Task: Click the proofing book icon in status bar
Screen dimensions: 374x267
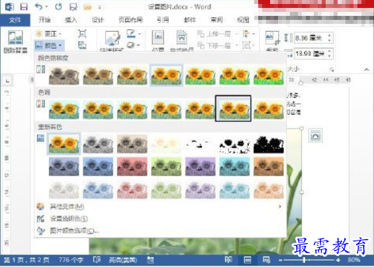Action: tap(97, 260)
